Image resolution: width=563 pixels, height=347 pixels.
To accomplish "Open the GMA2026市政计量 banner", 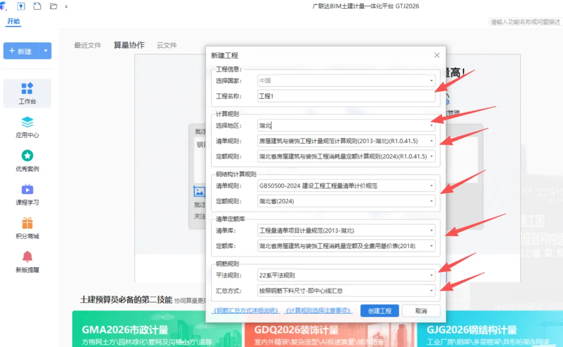I will 157,329.
